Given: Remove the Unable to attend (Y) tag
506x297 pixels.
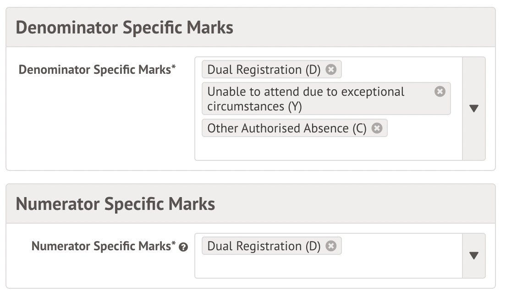Looking at the screenshot, I should [x=440, y=92].
